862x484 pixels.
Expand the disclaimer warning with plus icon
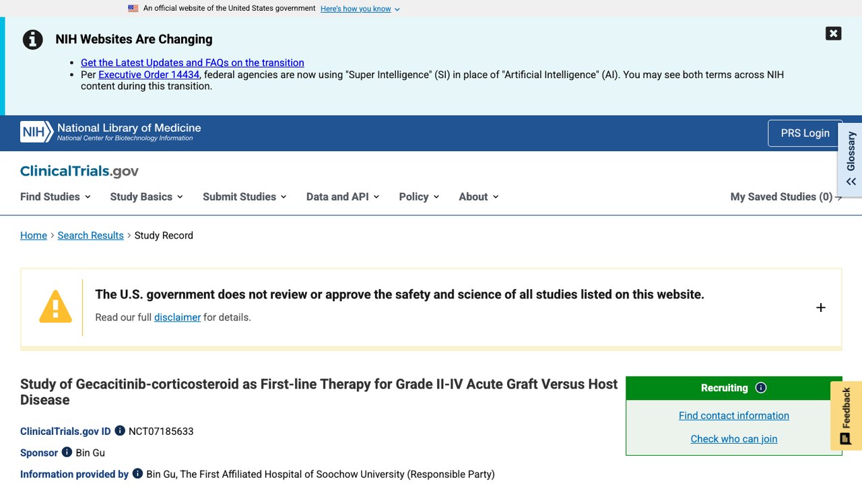click(x=820, y=307)
